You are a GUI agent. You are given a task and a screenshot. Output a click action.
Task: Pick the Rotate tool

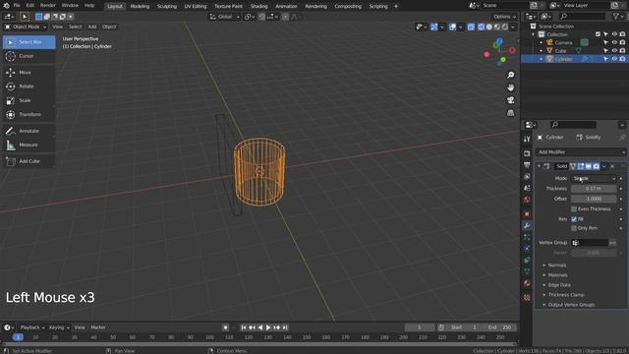(x=29, y=87)
